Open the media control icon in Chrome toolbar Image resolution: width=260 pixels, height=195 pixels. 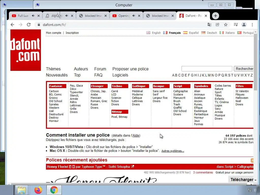pyautogui.click(x=236, y=25)
